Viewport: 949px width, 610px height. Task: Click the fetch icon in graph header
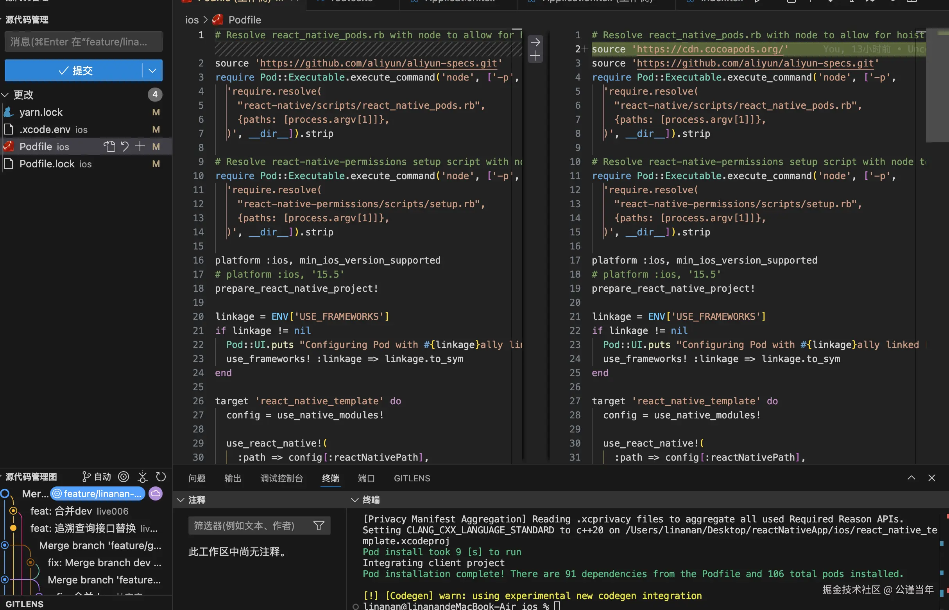coord(143,477)
